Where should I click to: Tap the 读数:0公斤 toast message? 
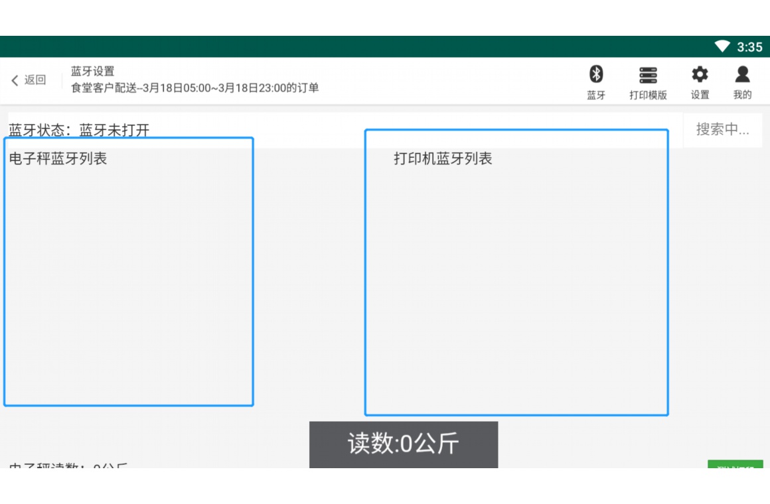click(403, 444)
